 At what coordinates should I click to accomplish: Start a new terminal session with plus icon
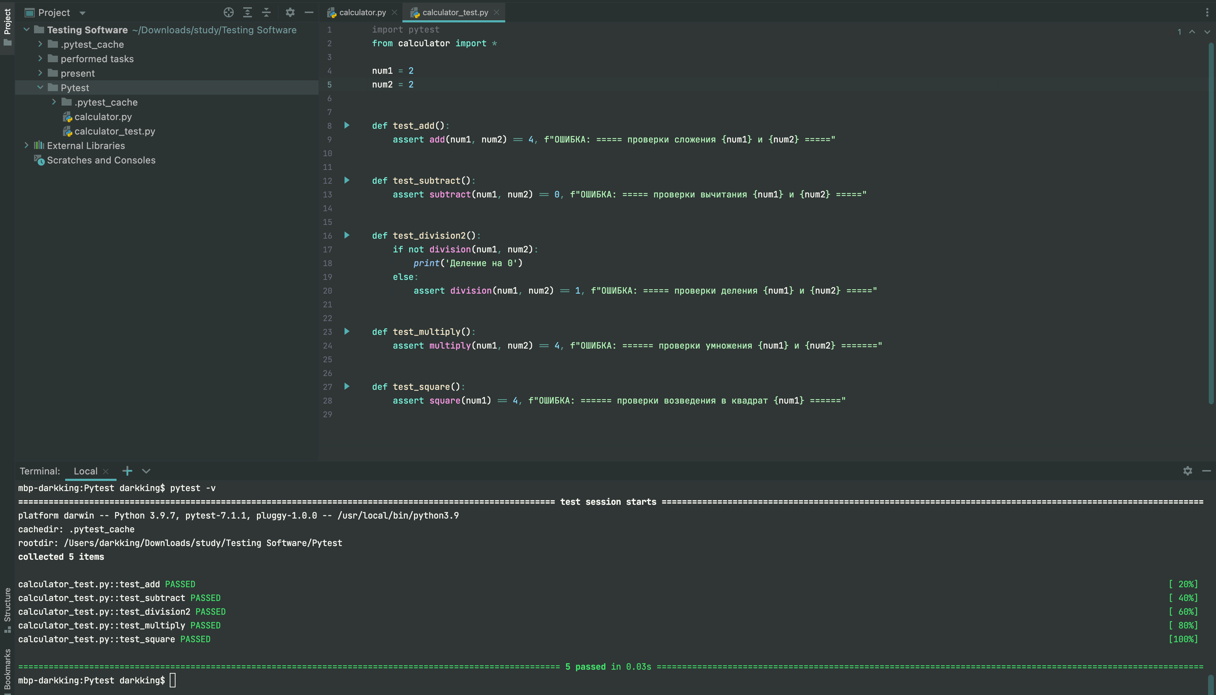(x=127, y=471)
